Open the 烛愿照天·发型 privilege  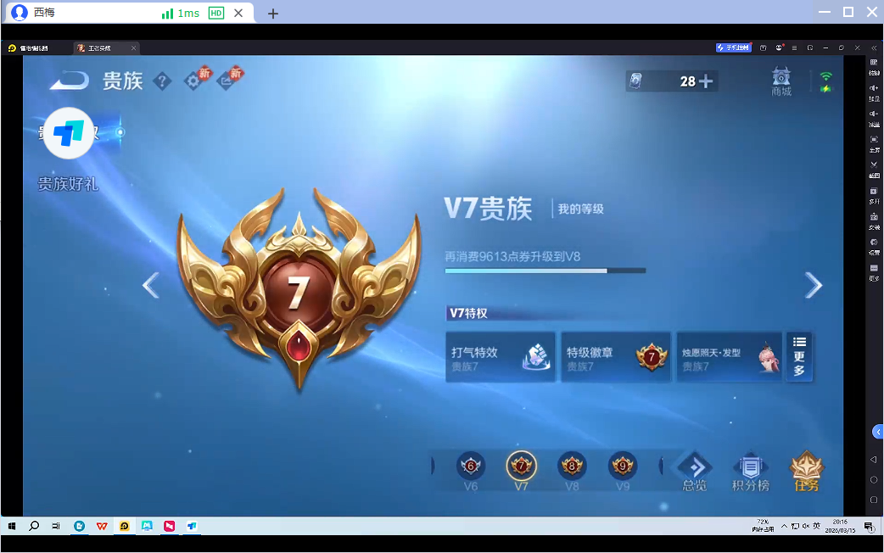coord(725,356)
